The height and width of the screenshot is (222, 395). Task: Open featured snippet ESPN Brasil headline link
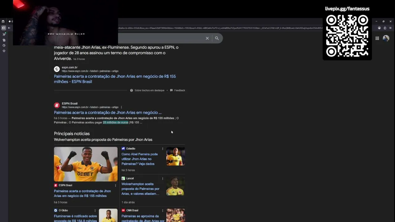115,79
